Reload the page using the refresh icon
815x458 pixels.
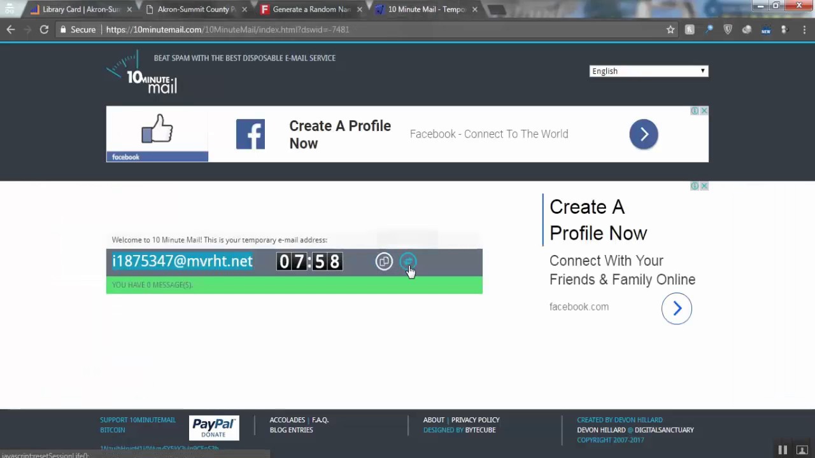pyautogui.click(x=44, y=29)
